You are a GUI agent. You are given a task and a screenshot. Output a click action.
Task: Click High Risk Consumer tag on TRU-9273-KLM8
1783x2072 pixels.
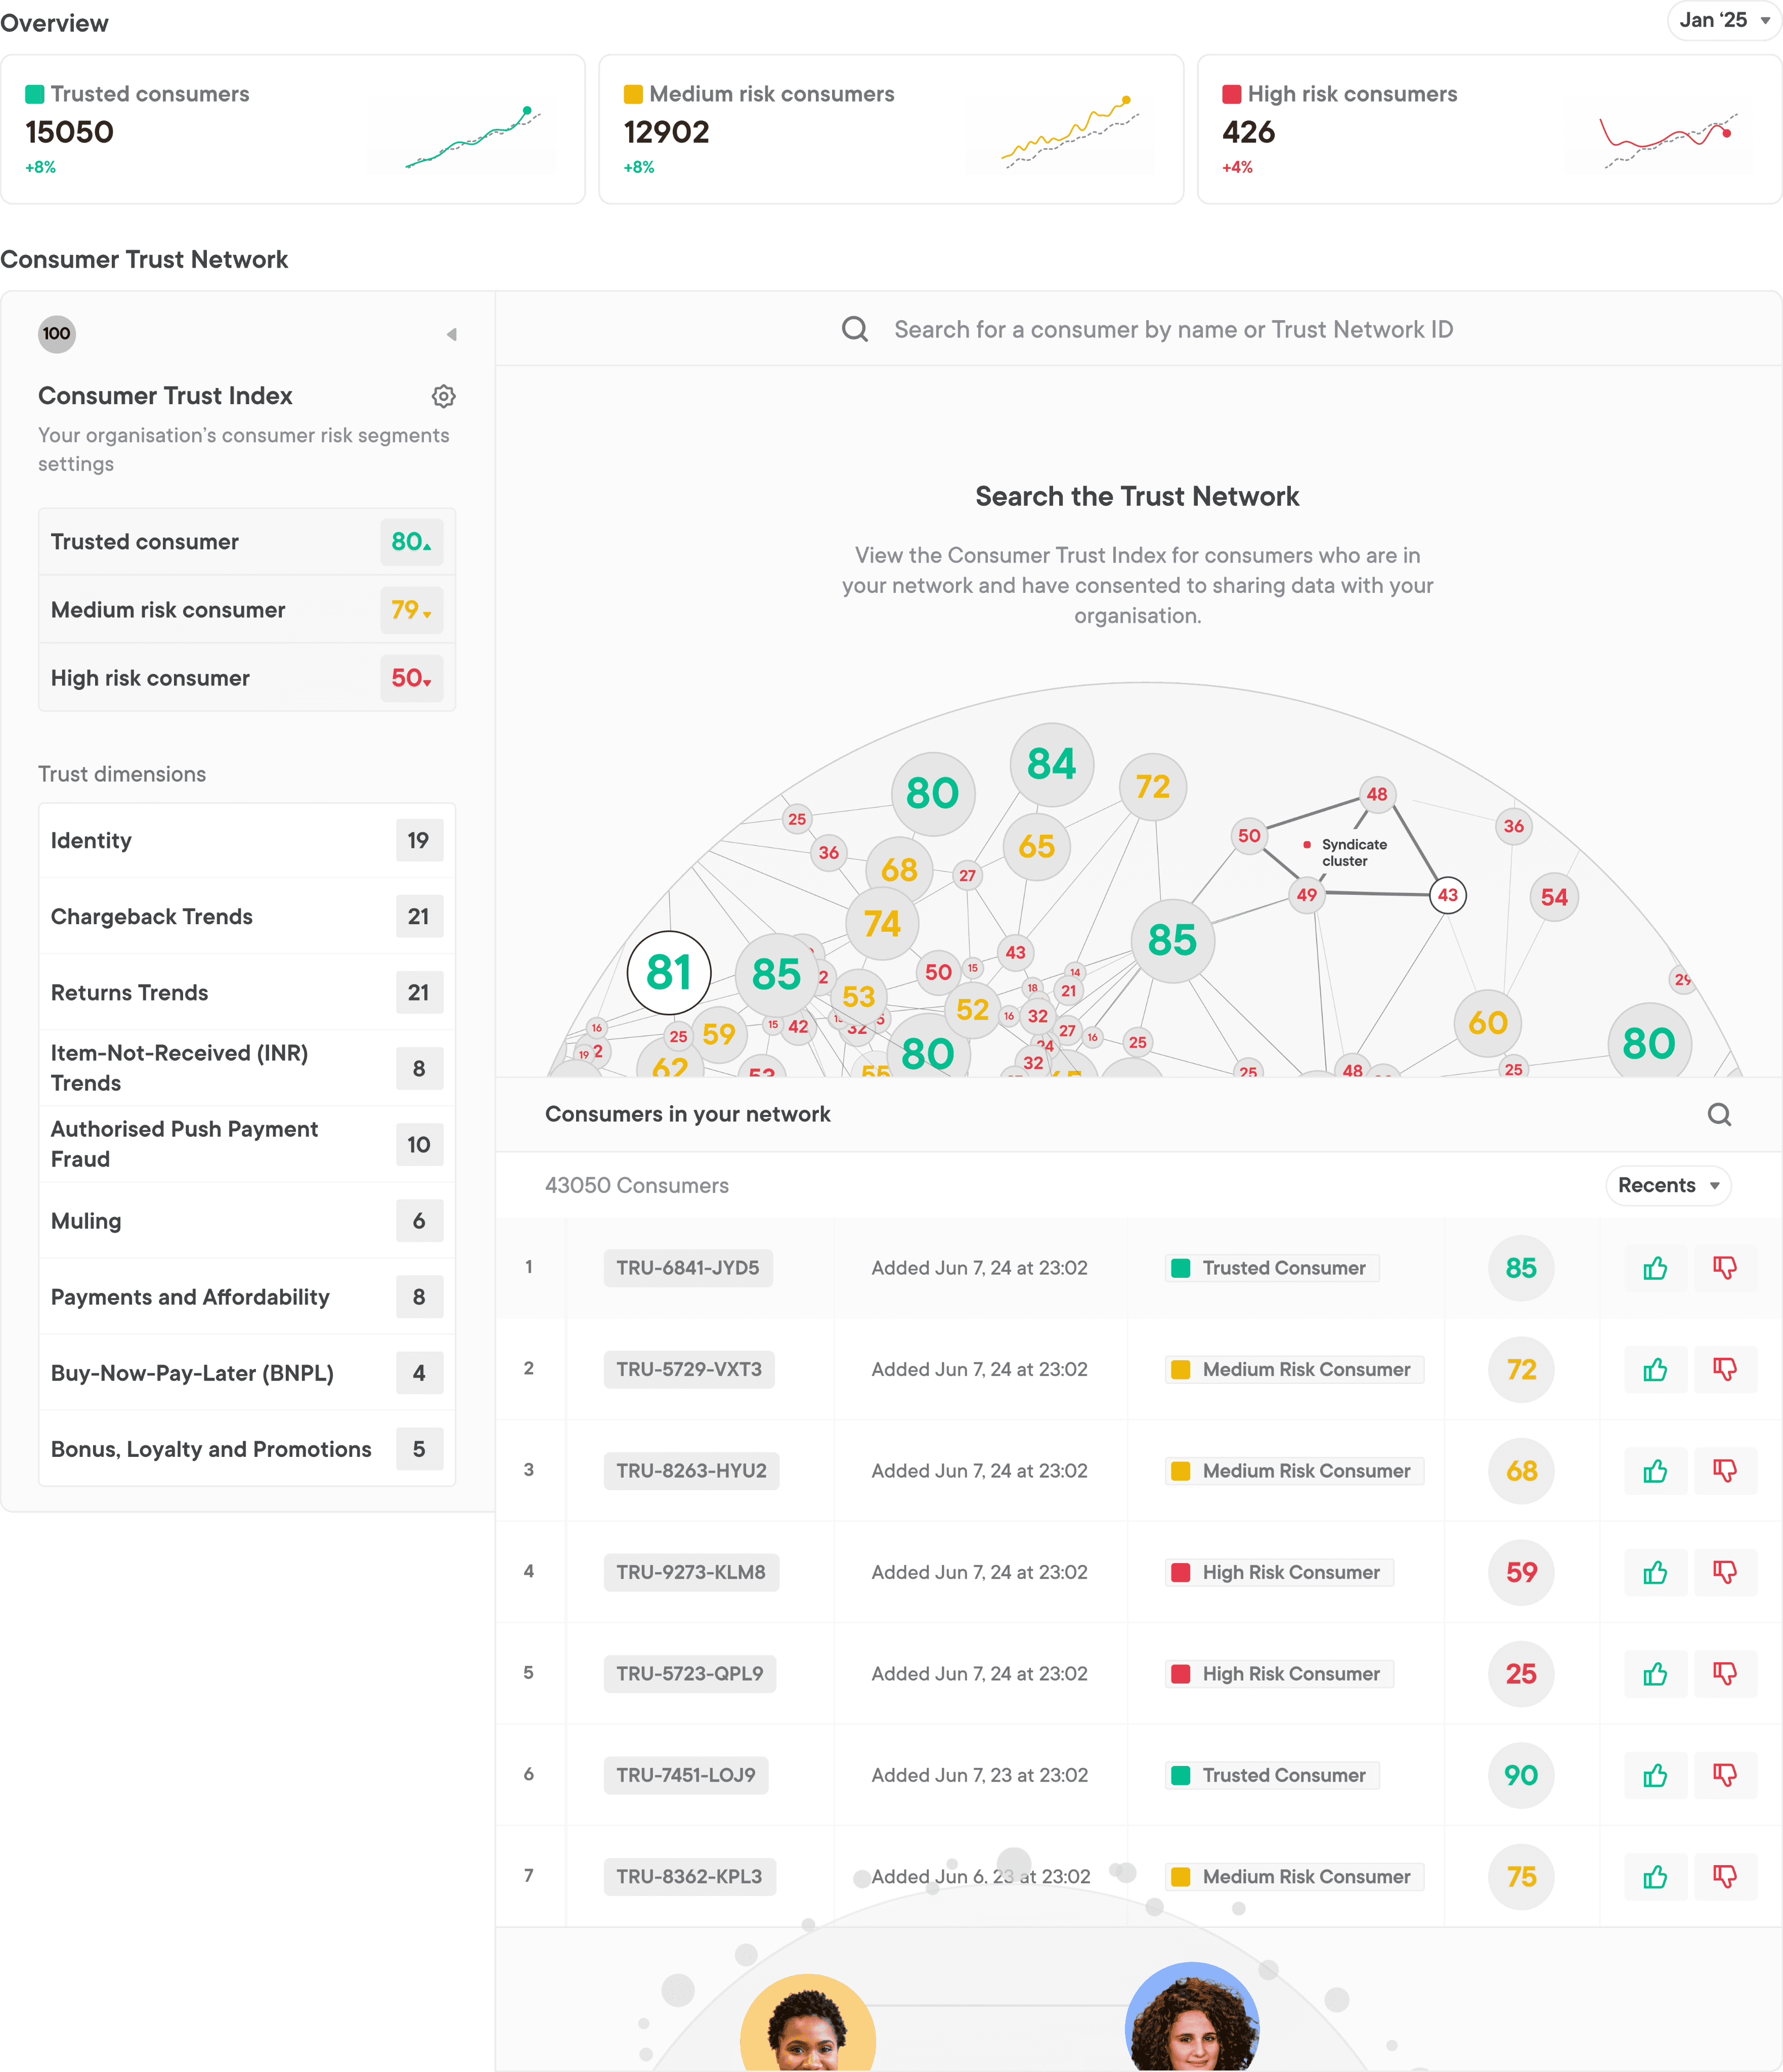coord(1279,1572)
